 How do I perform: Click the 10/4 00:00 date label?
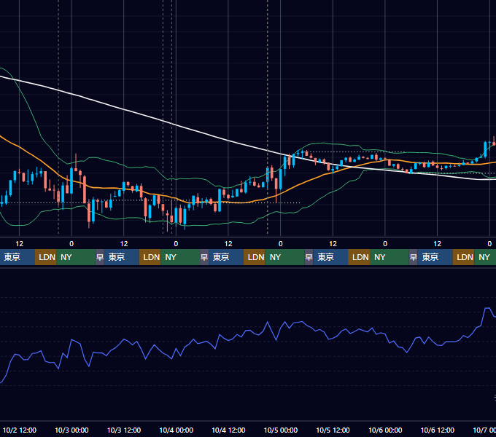pyautogui.click(x=177, y=430)
